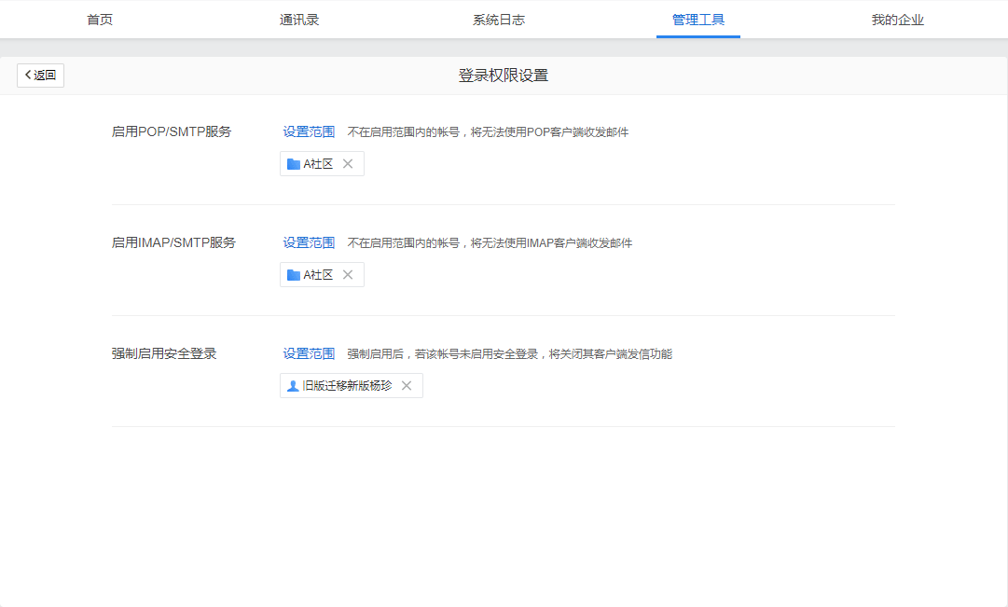Select the 管理工具 tab
The width and height of the screenshot is (1008, 607).
pos(697,20)
